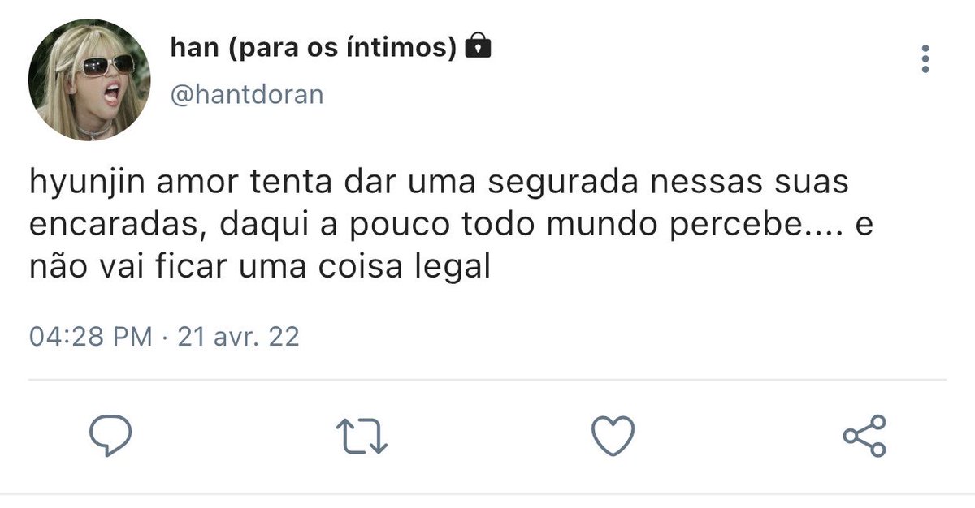Tap the share icon below the tweet
The height and width of the screenshot is (508, 975).
coord(864,436)
